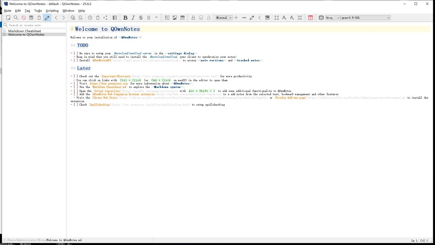The image size is (435, 245).
Task: Insert code block with braces icon
Action: coord(149,18)
